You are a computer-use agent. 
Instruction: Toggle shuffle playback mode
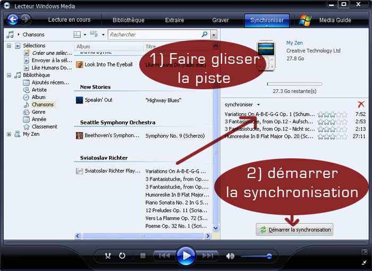(x=108, y=256)
